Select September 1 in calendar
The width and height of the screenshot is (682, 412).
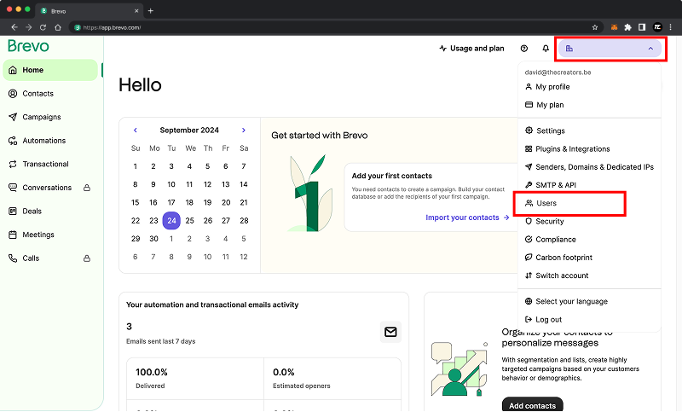point(136,166)
